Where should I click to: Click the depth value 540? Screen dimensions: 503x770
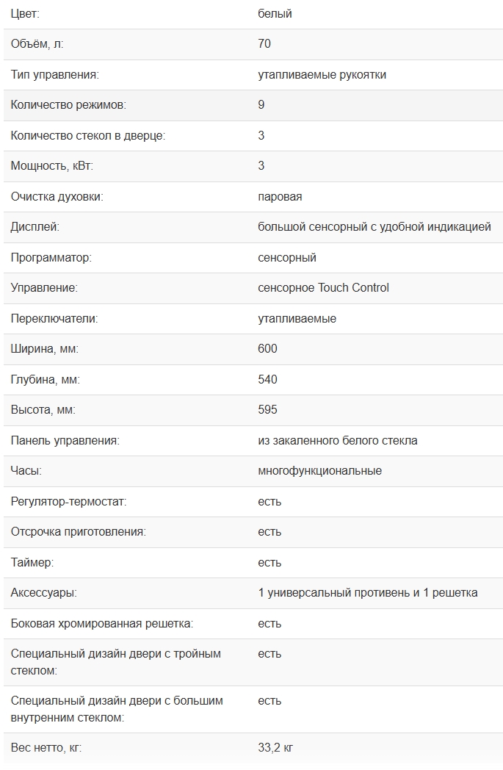[267, 380]
